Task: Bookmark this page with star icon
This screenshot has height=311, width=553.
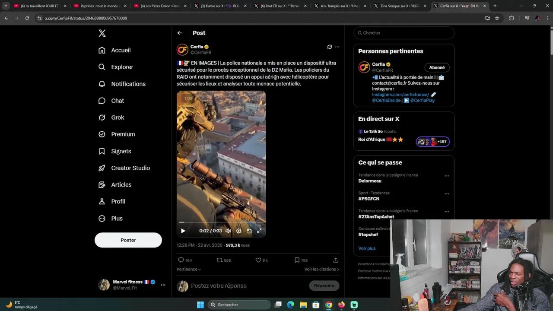Action: tap(497, 18)
